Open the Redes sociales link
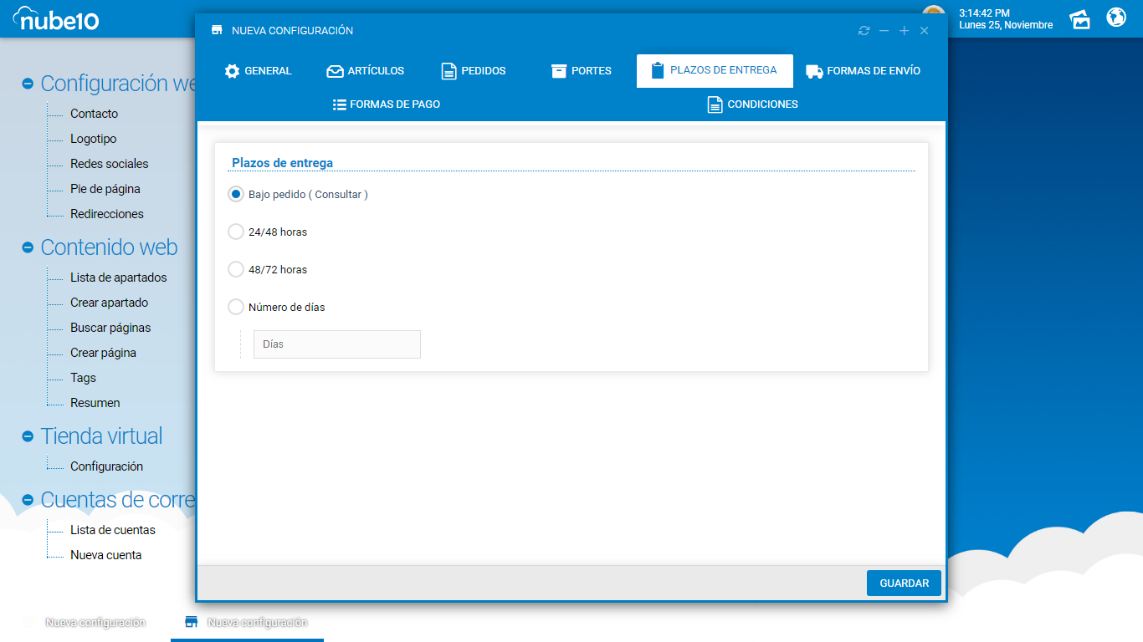Screen dimensions: 1143x642 click(109, 164)
